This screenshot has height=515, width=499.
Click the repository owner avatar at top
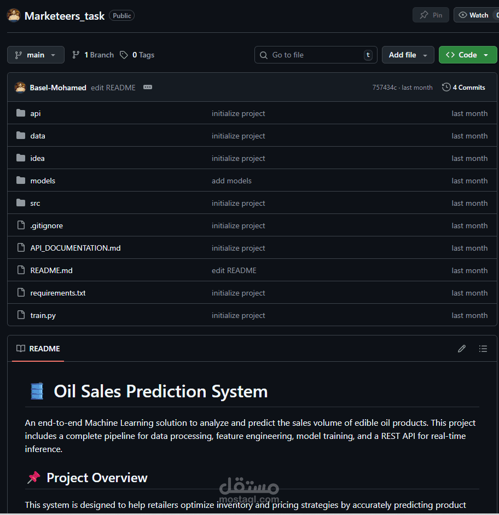[x=14, y=15]
